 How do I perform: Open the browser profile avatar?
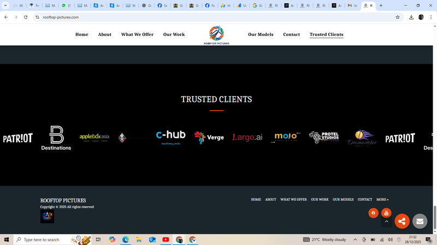[421, 17]
